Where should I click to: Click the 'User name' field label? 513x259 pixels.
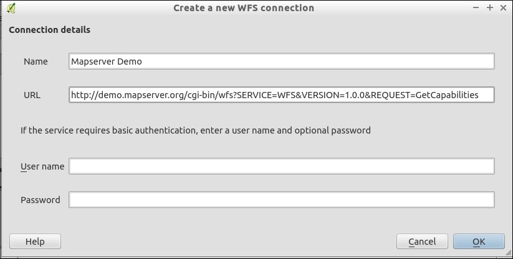(42, 166)
